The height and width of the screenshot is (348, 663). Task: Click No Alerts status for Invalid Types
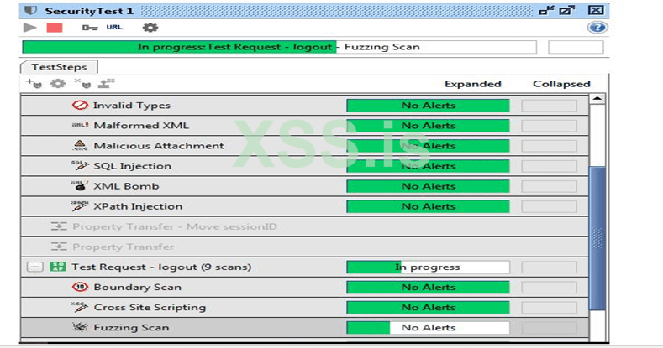point(428,106)
